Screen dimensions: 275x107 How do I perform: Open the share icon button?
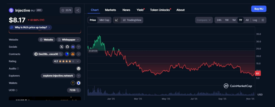click(x=78, y=10)
